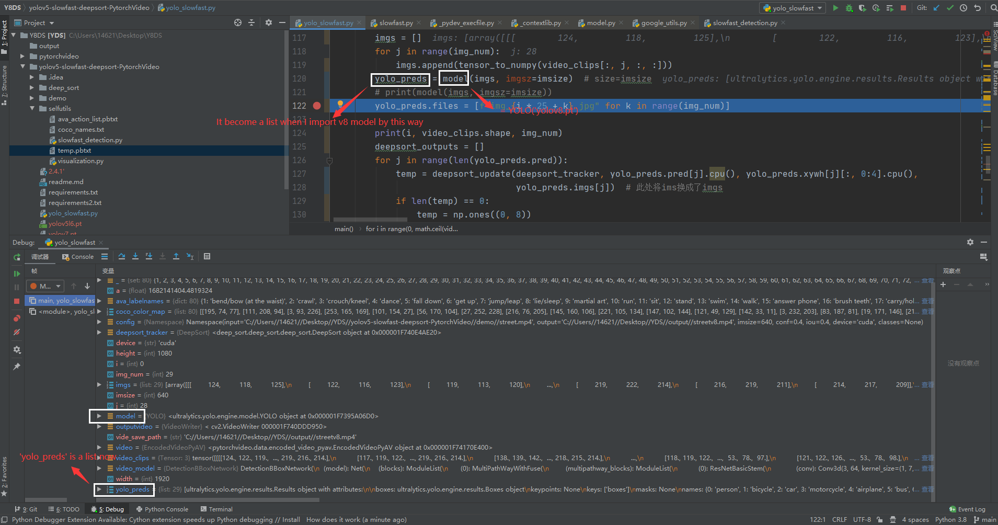Toggle the breakpoint on line 122
Image resolution: width=998 pixels, height=525 pixels.
point(317,106)
